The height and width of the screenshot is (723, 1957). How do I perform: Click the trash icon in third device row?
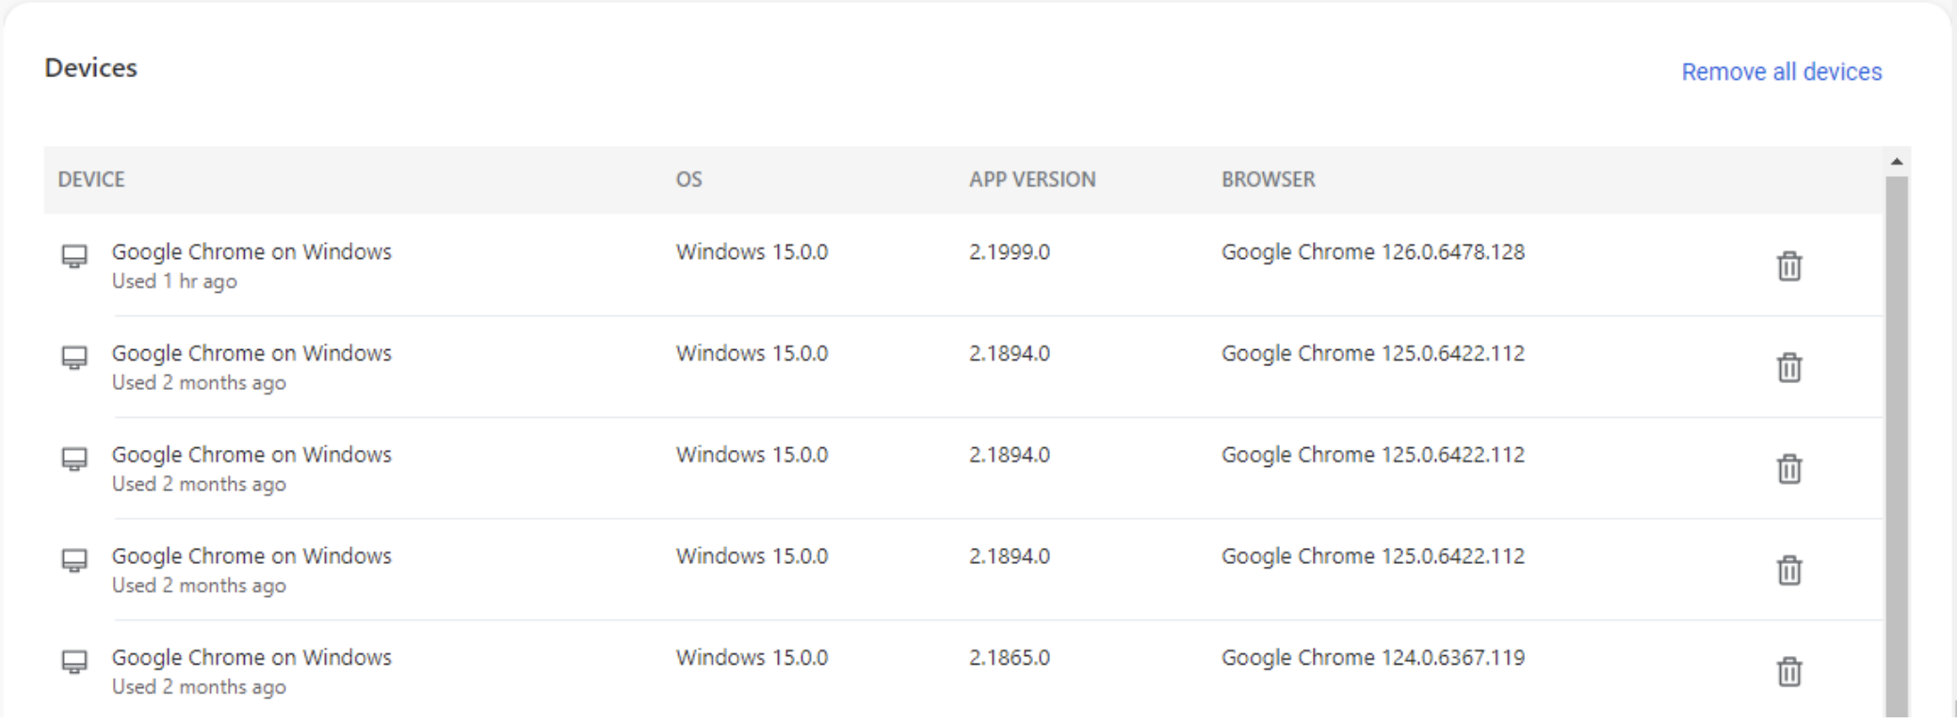[x=1788, y=469]
